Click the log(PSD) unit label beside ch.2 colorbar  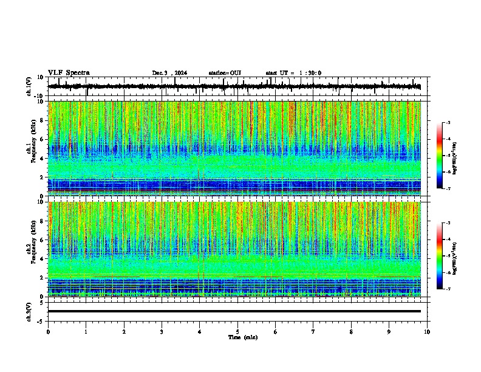[x=454, y=259]
